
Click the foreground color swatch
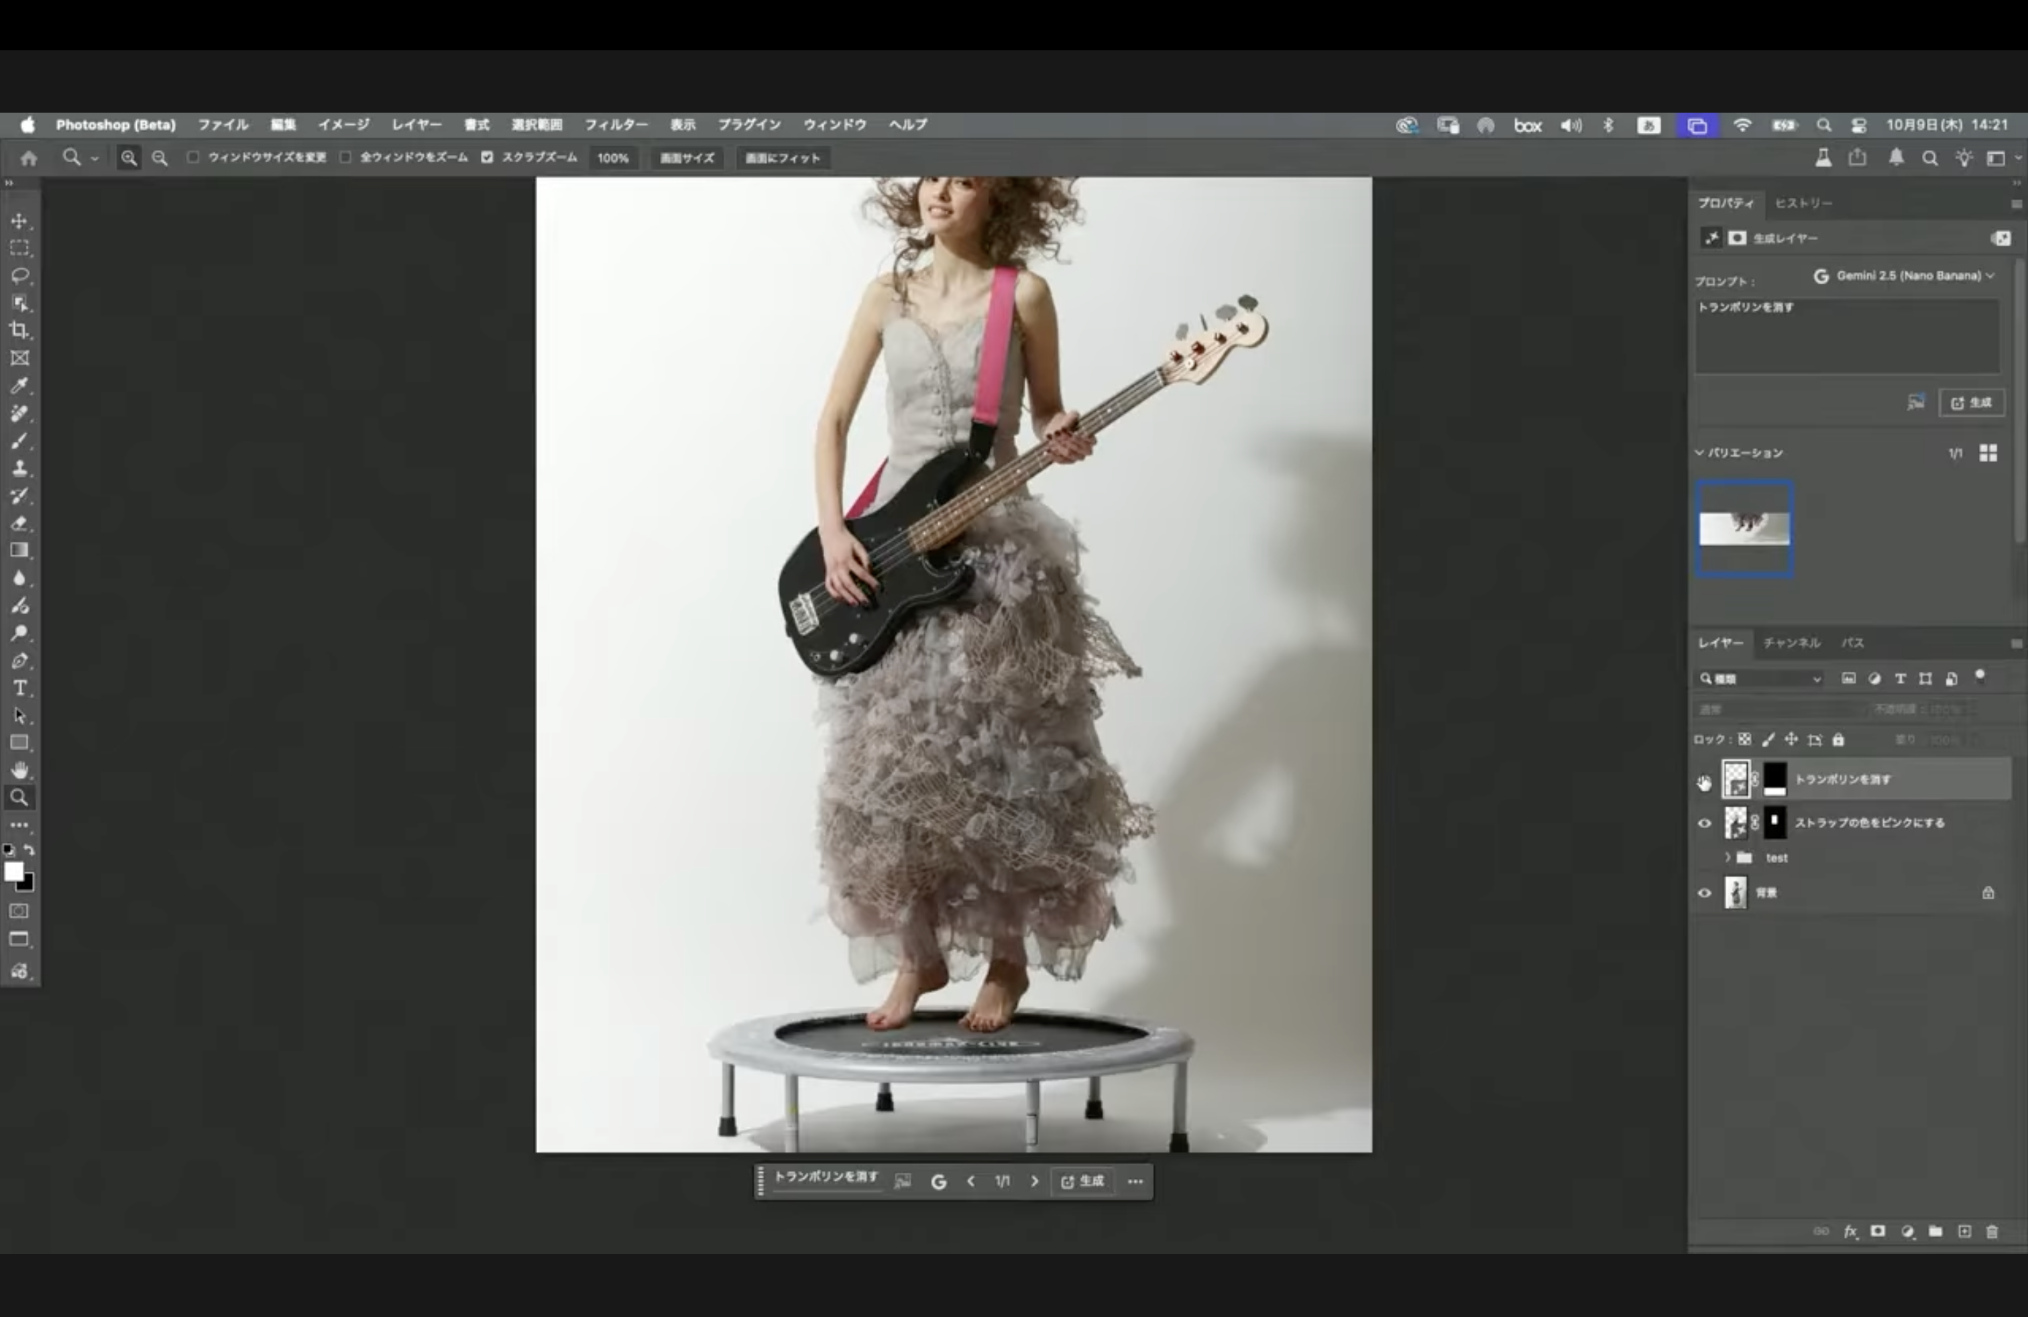click(x=13, y=872)
